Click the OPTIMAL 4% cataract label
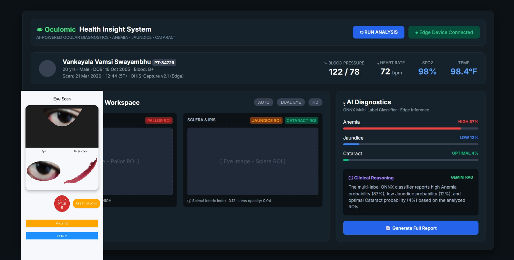 [465, 153]
